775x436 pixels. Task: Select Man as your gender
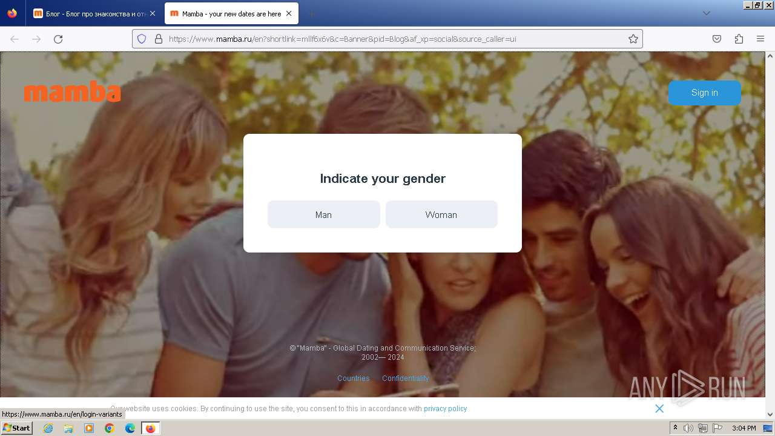coord(323,214)
